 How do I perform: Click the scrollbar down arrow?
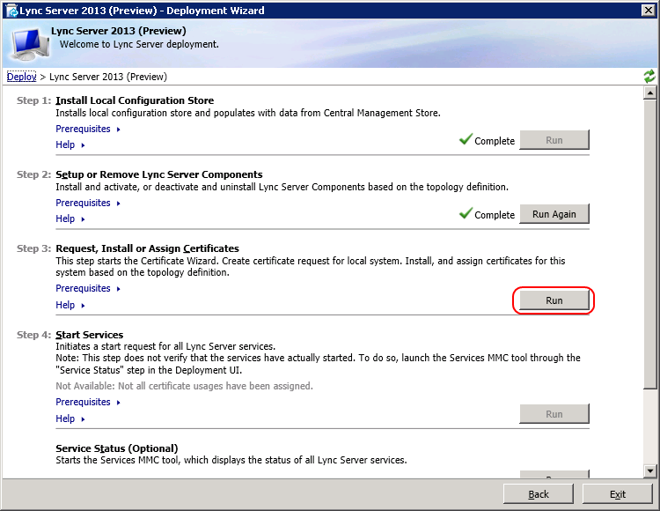[x=650, y=471]
